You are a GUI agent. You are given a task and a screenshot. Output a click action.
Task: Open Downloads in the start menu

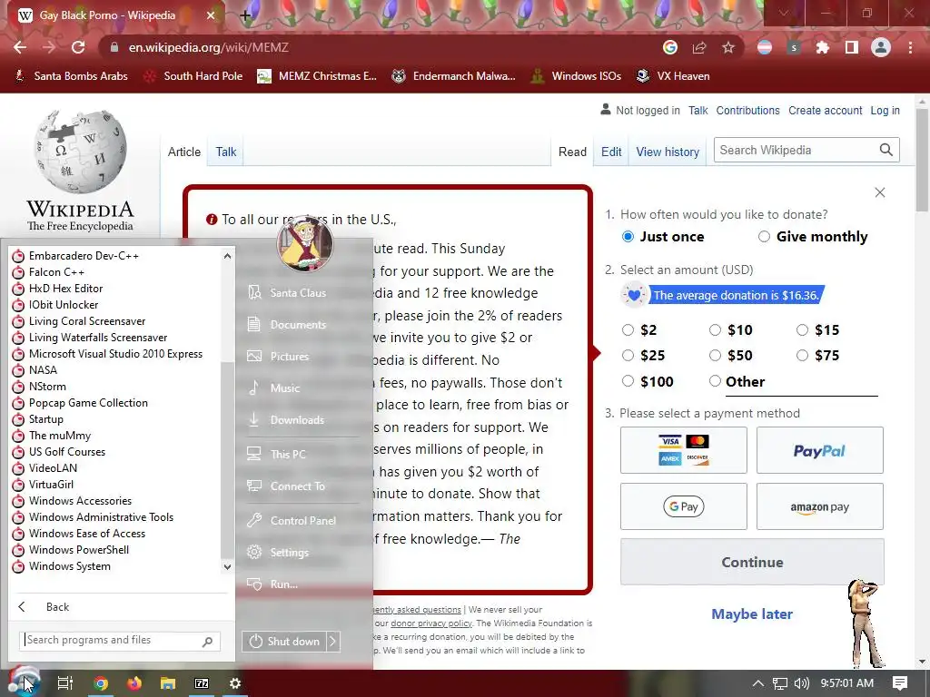(297, 420)
